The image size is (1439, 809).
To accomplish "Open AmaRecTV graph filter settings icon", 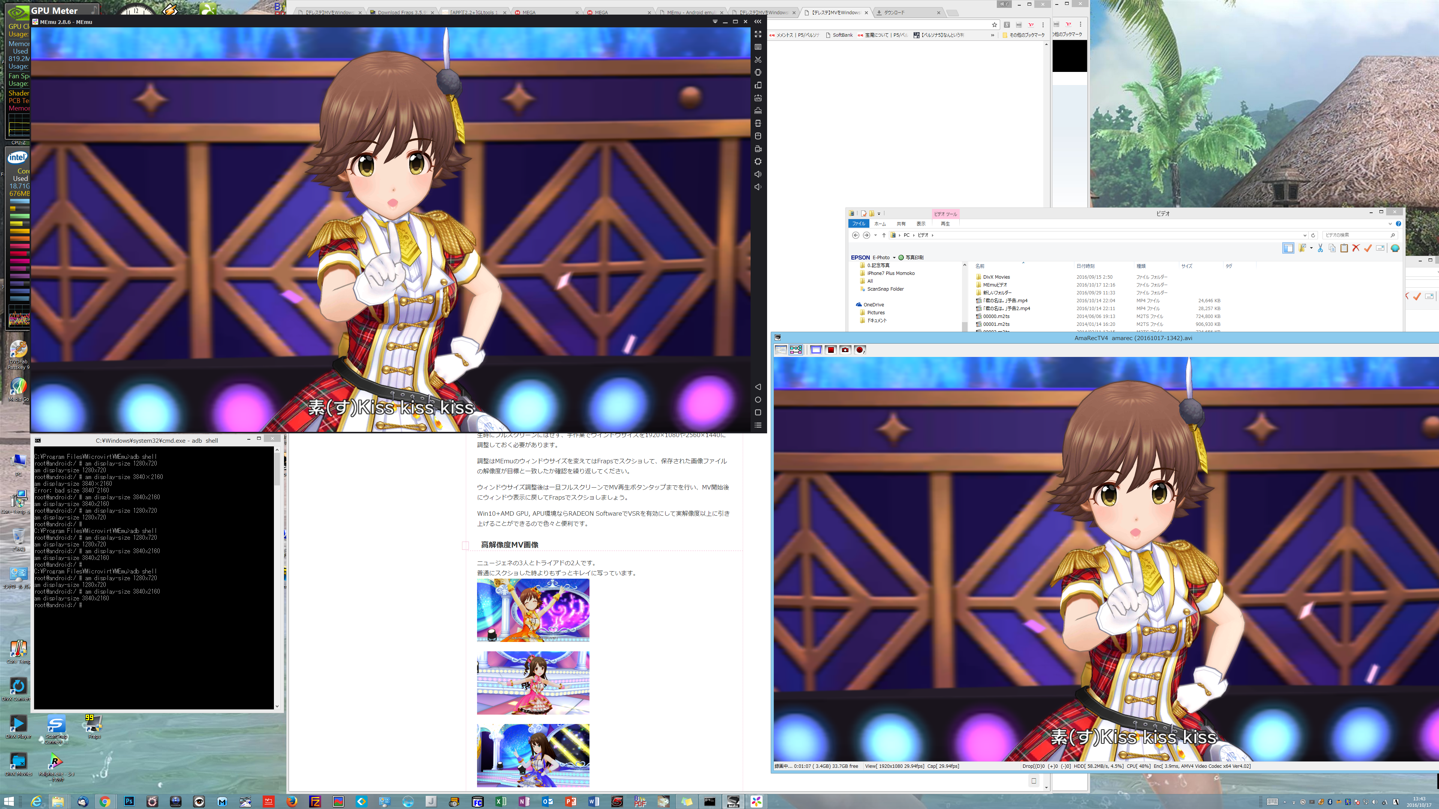I will pos(796,350).
